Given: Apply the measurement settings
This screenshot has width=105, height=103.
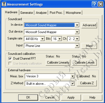Looking at the screenshot, I should pos(71,97).
